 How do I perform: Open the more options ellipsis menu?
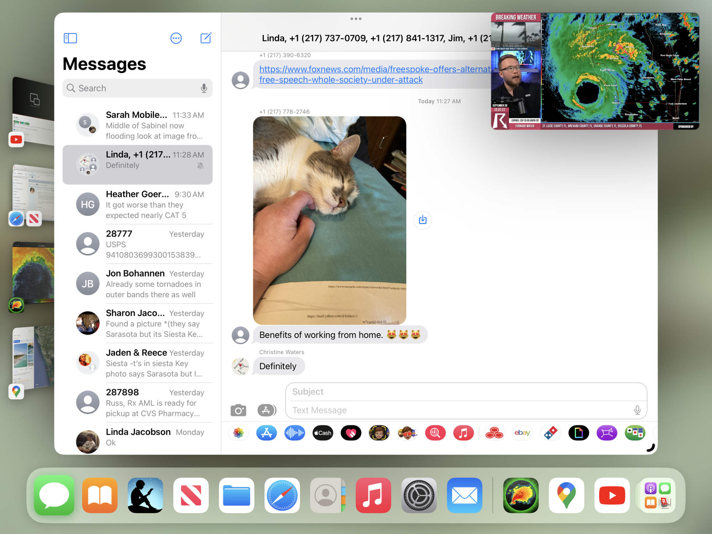(176, 38)
